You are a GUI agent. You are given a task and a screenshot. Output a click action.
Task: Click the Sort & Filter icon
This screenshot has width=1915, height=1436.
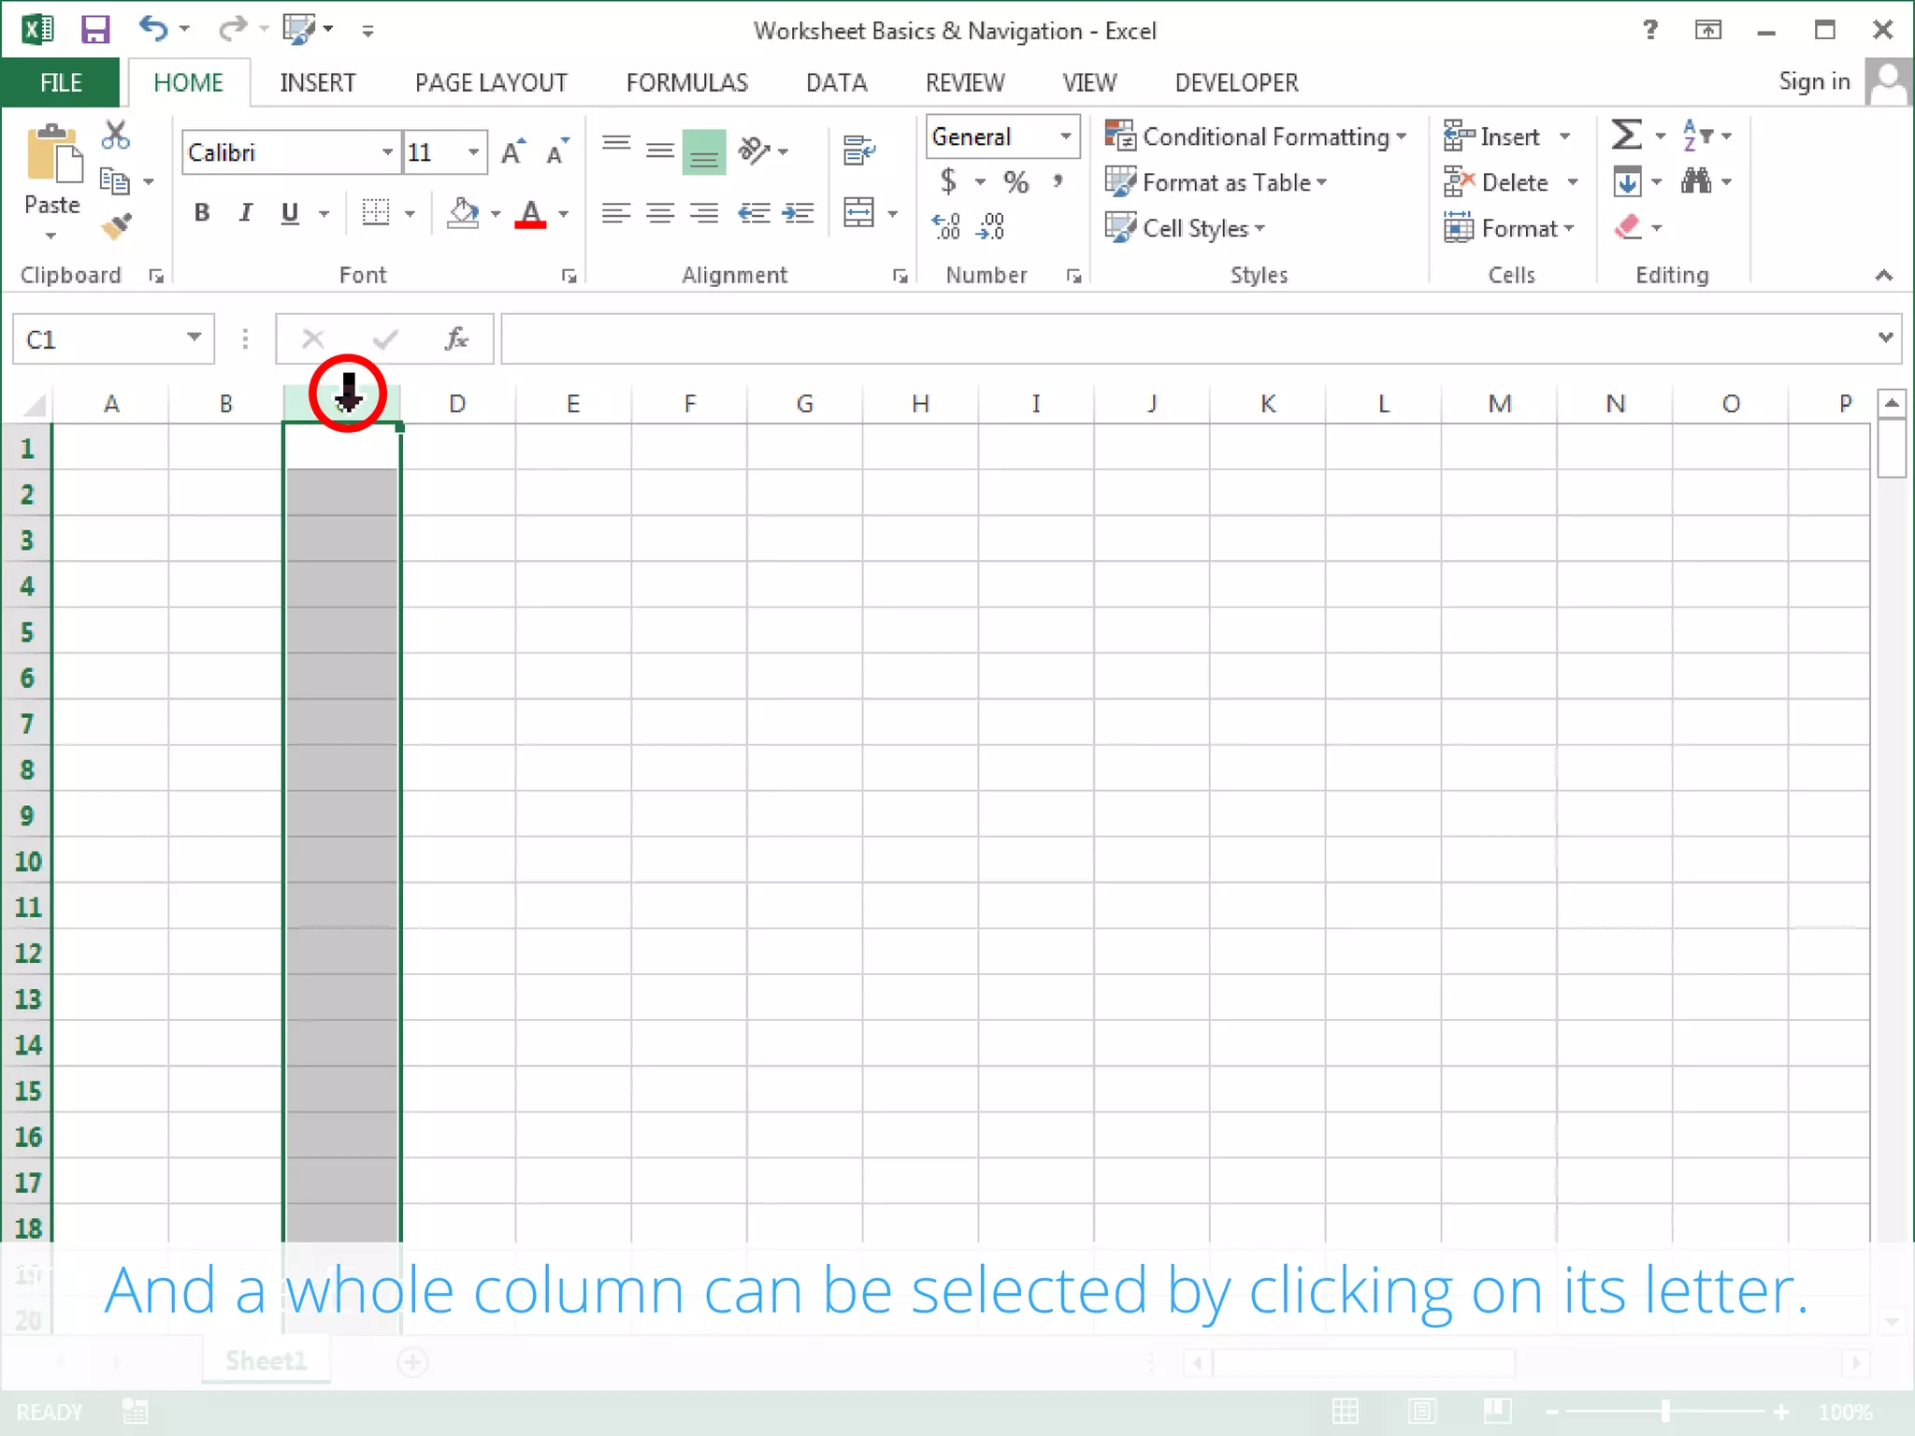[x=1697, y=136]
